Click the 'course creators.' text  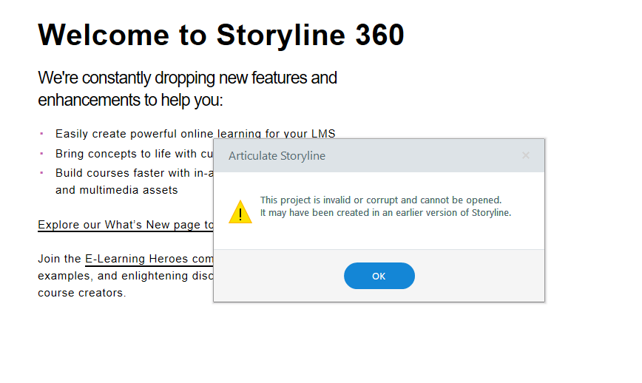pos(82,293)
